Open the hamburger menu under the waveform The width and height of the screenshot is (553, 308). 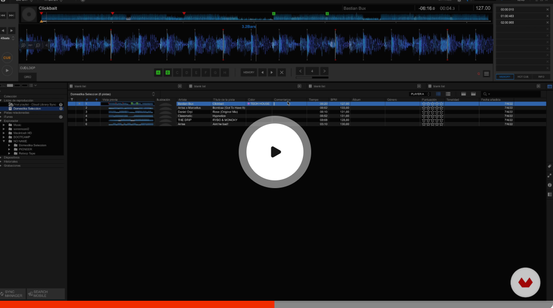[x=486, y=74]
